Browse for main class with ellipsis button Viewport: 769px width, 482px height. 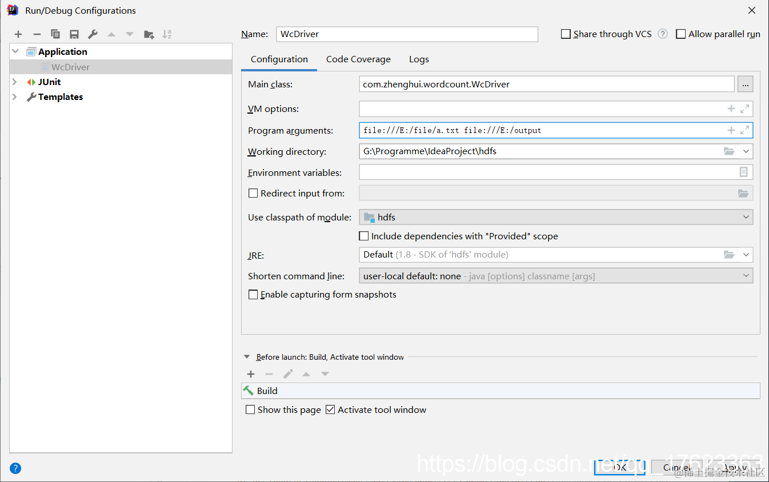tap(745, 84)
